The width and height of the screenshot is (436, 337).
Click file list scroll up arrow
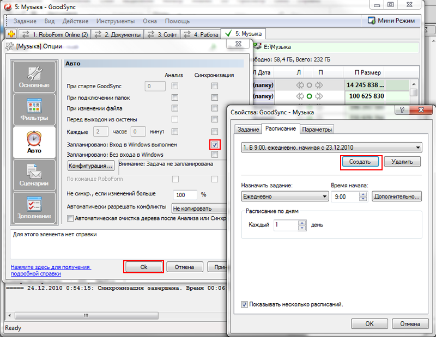pos(414,84)
